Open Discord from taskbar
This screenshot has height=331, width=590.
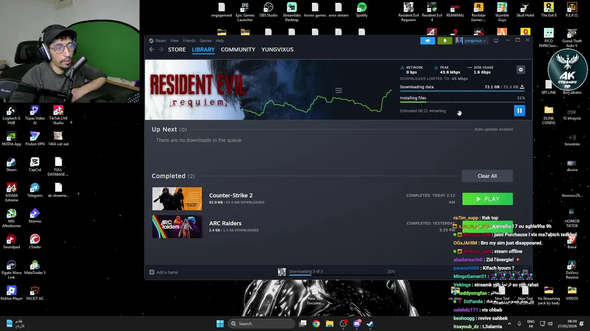click(356, 324)
